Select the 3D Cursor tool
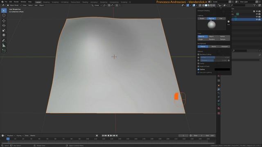 coord(4,16)
